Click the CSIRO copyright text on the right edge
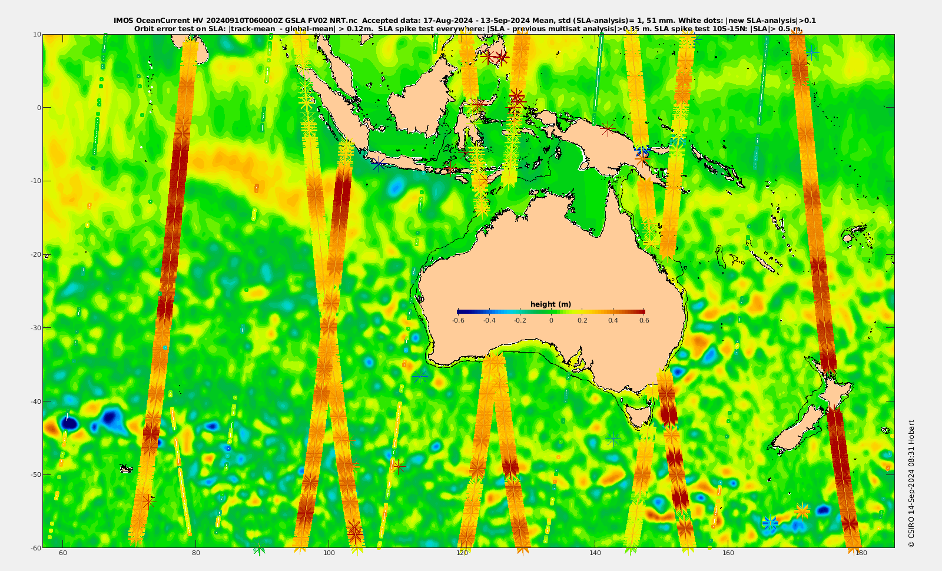The height and width of the screenshot is (571, 942). (911, 484)
